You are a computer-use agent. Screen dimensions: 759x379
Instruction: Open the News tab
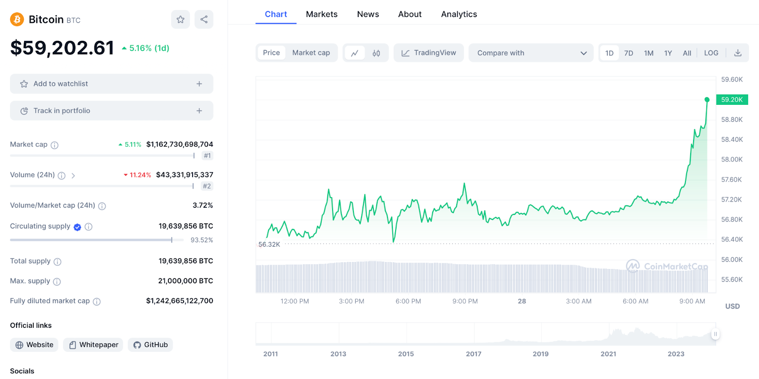point(368,14)
